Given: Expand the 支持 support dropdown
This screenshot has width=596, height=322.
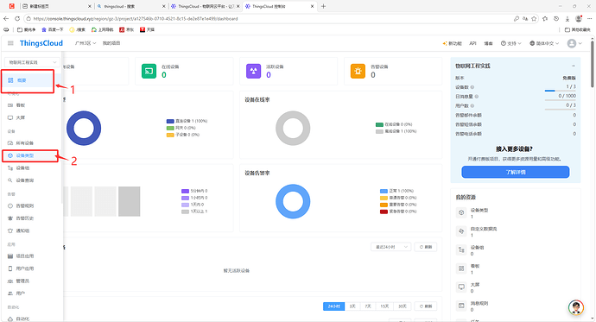Looking at the screenshot, I should pos(510,44).
